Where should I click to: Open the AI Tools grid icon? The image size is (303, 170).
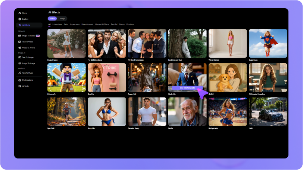point(19,86)
